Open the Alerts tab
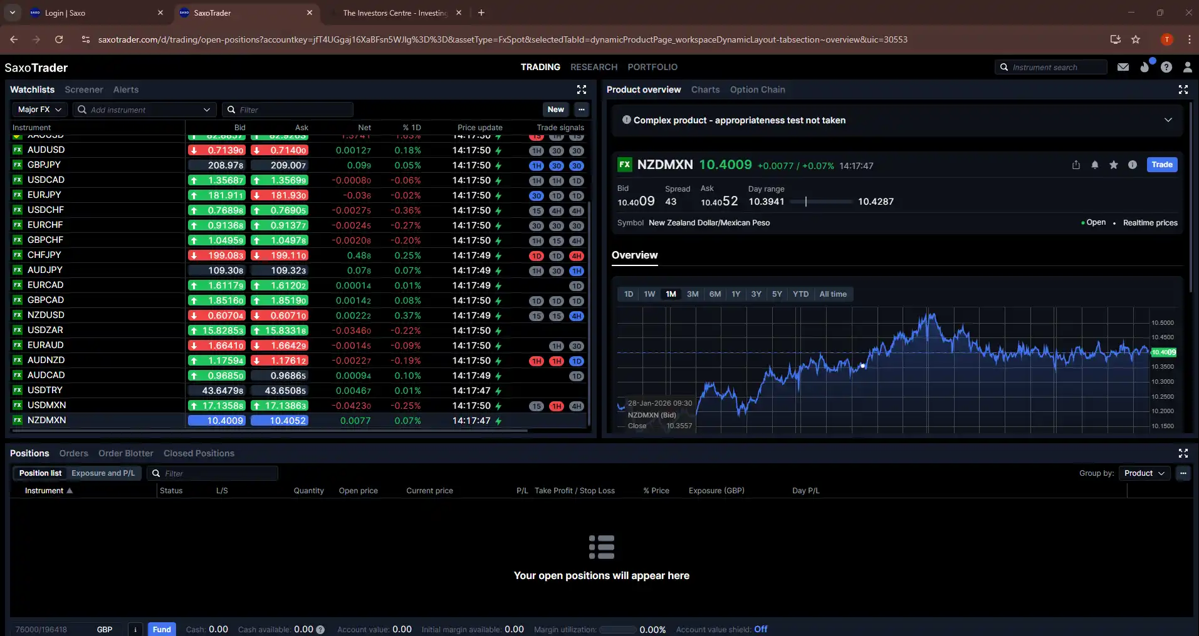The width and height of the screenshot is (1199, 636). coord(126,90)
